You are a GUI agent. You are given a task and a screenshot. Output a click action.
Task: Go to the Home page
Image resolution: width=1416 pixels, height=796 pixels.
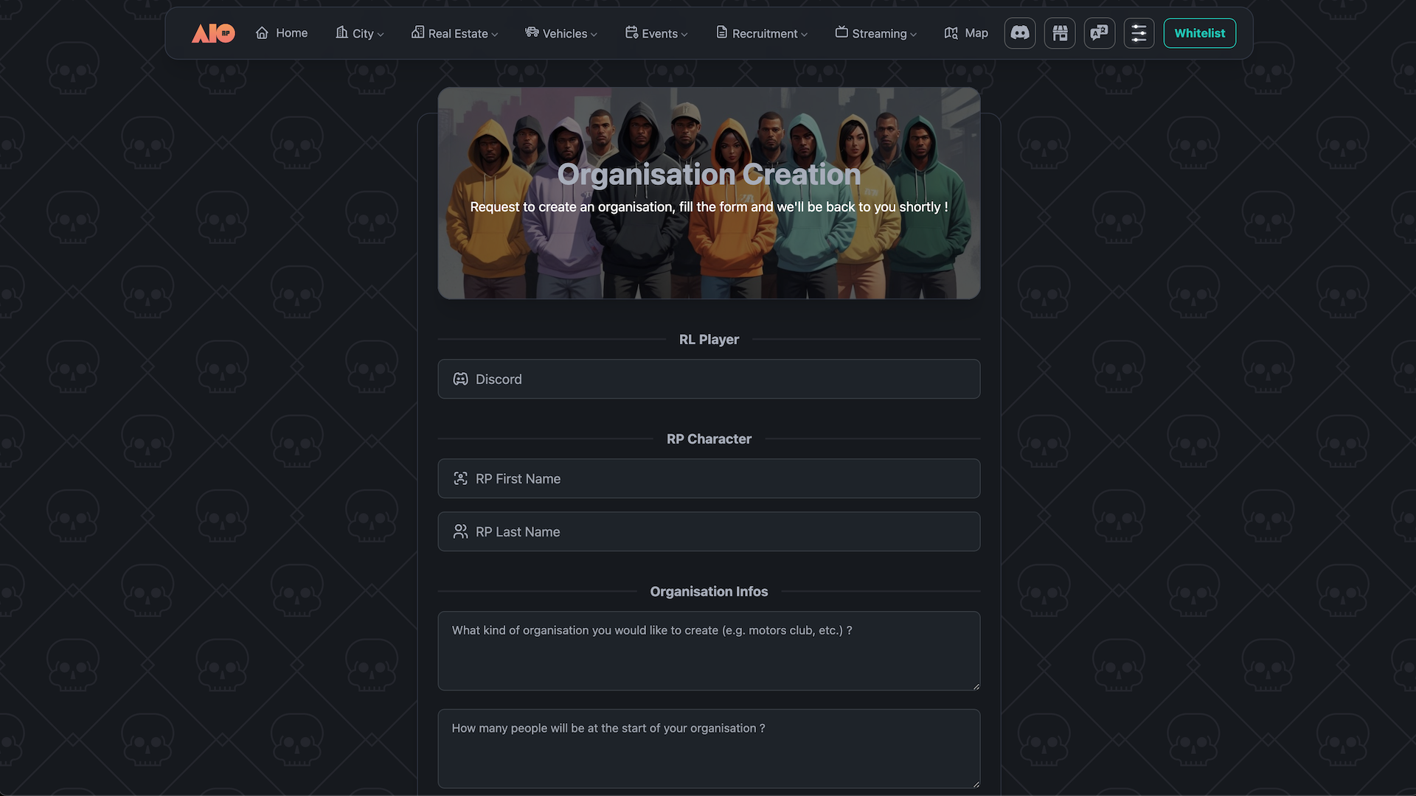click(x=282, y=33)
